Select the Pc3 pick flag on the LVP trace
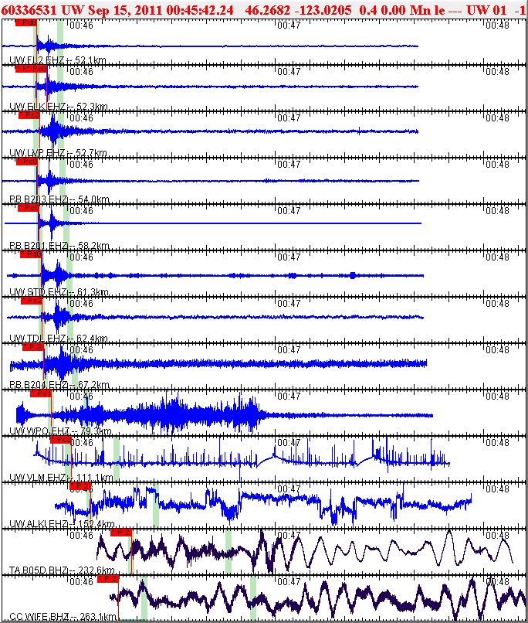This screenshot has height=623, width=528. point(29,115)
